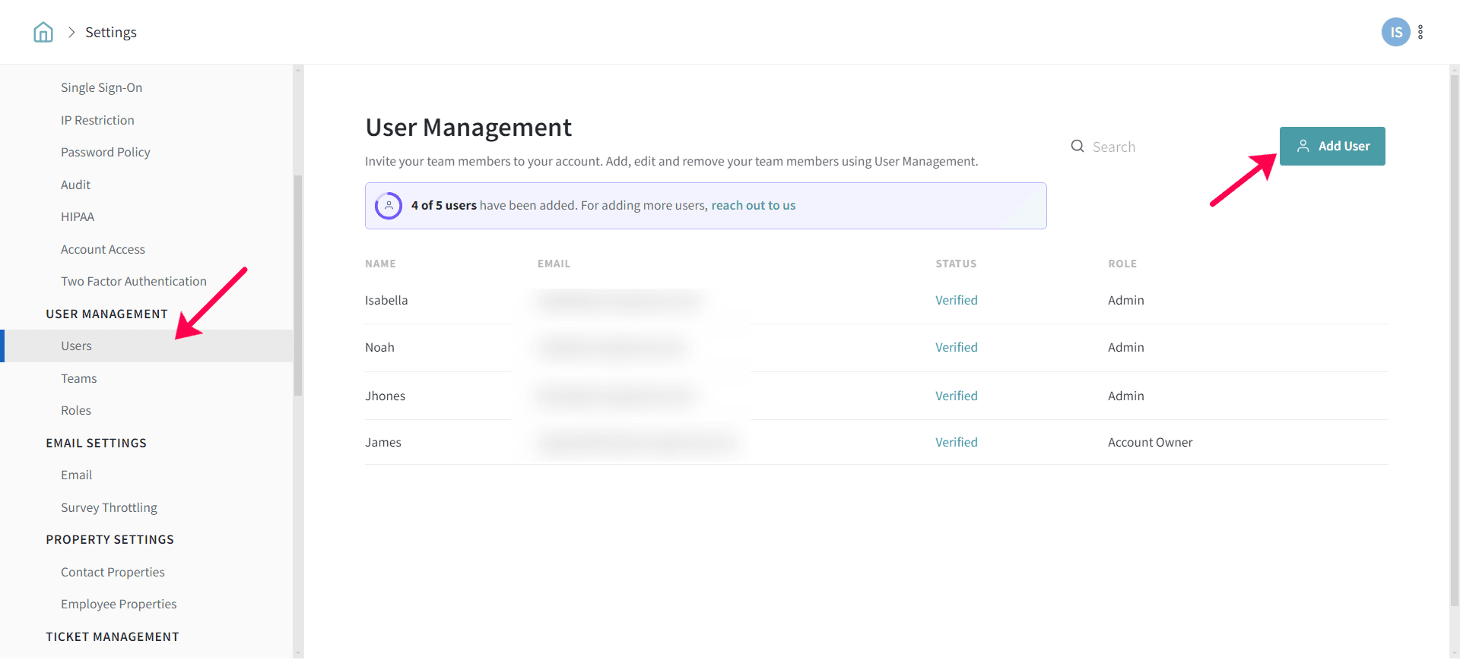Viewport: 1460px width, 660px height.
Task: Click the breadcrumb chevron arrow
Action: click(x=71, y=32)
